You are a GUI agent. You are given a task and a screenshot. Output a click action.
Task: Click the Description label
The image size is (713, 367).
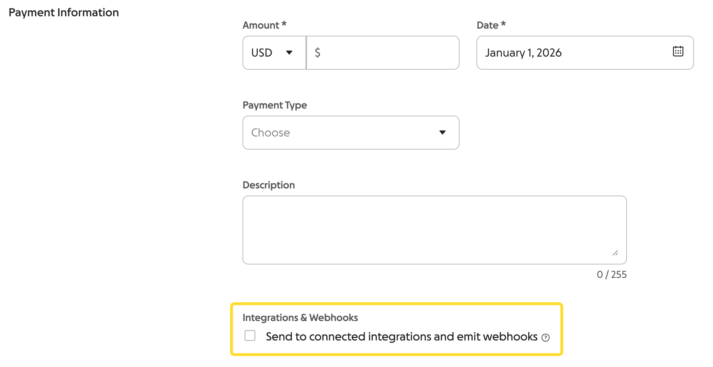(x=269, y=185)
